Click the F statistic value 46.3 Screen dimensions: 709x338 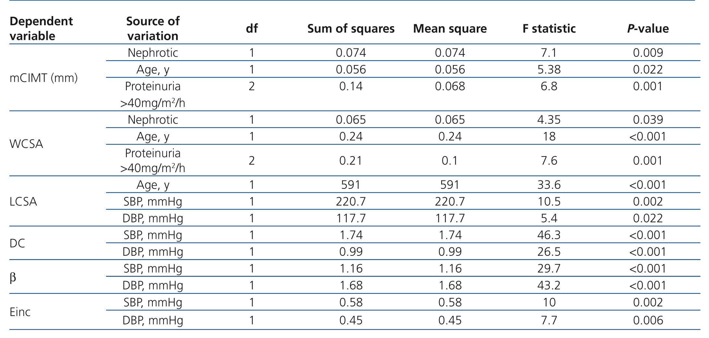coord(549,235)
